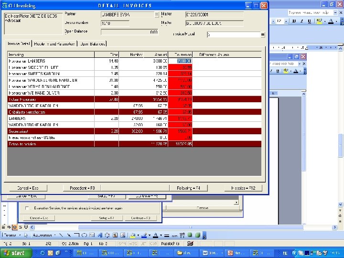Select the Oval shape tool
The height and width of the screenshot is (258, 344).
[x=84, y=235]
